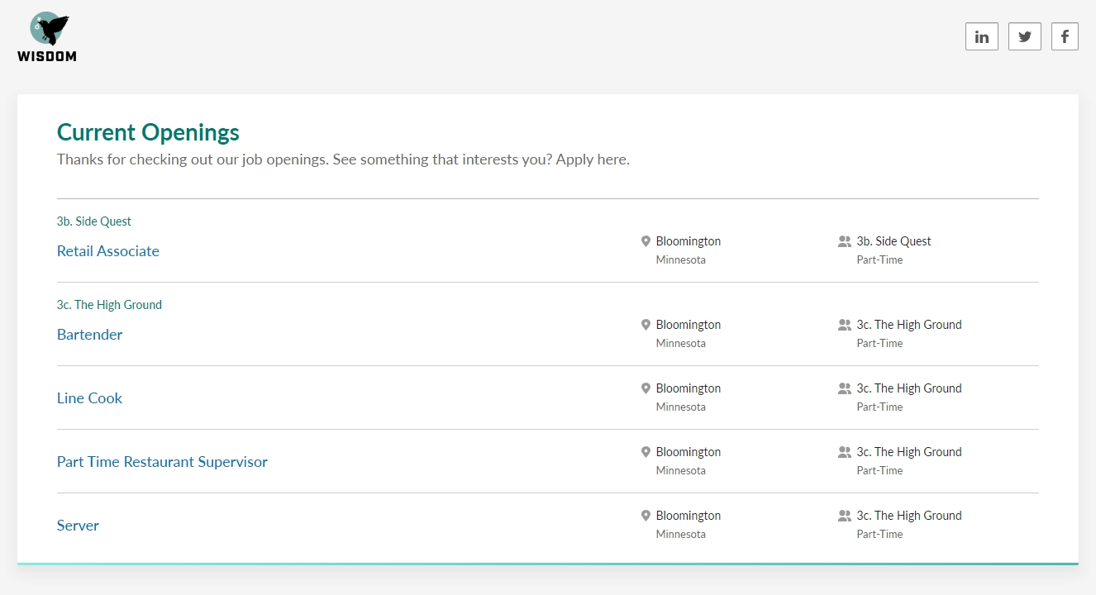Screen dimensions: 1096x595
Task: Click department people icon in Retail Associate row
Action: tap(844, 241)
